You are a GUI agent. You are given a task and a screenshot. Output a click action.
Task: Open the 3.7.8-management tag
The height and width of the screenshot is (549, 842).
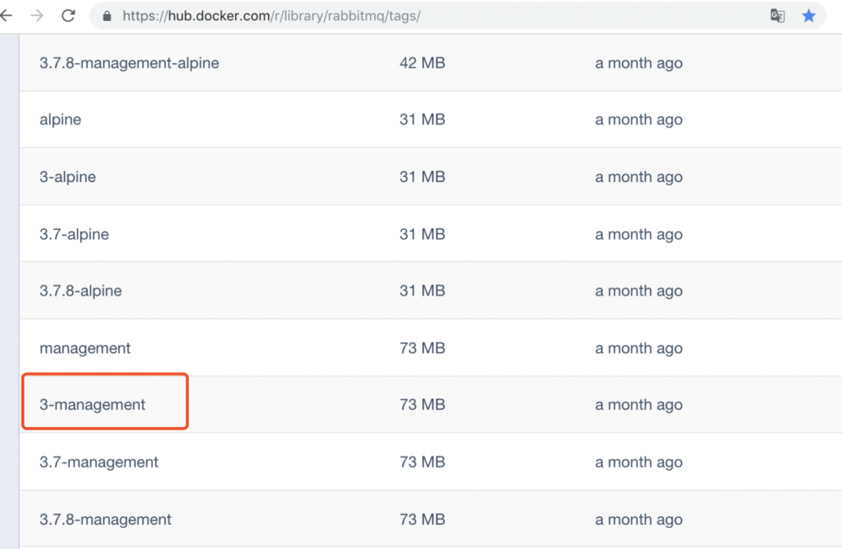[x=105, y=519]
